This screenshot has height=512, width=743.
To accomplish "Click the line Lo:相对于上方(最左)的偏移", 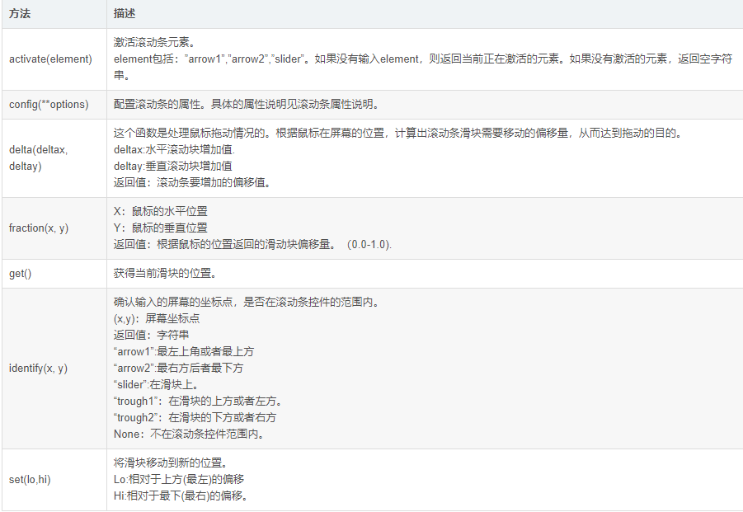I will coord(179,480).
